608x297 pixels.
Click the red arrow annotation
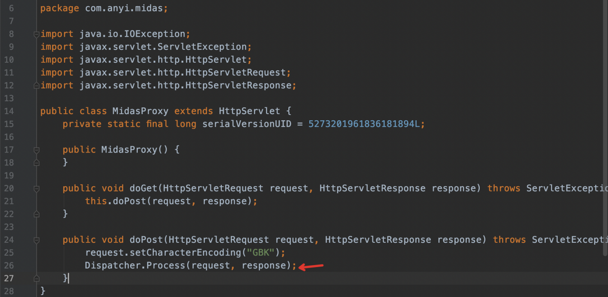[x=311, y=267]
